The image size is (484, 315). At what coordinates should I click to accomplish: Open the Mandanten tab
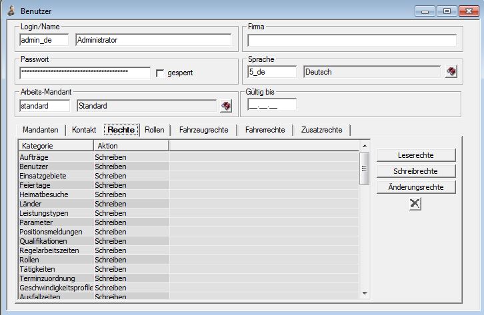coord(41,130)
